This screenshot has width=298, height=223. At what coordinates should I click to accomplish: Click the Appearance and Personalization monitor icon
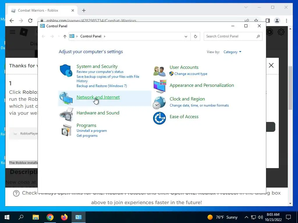pos(160,87)
